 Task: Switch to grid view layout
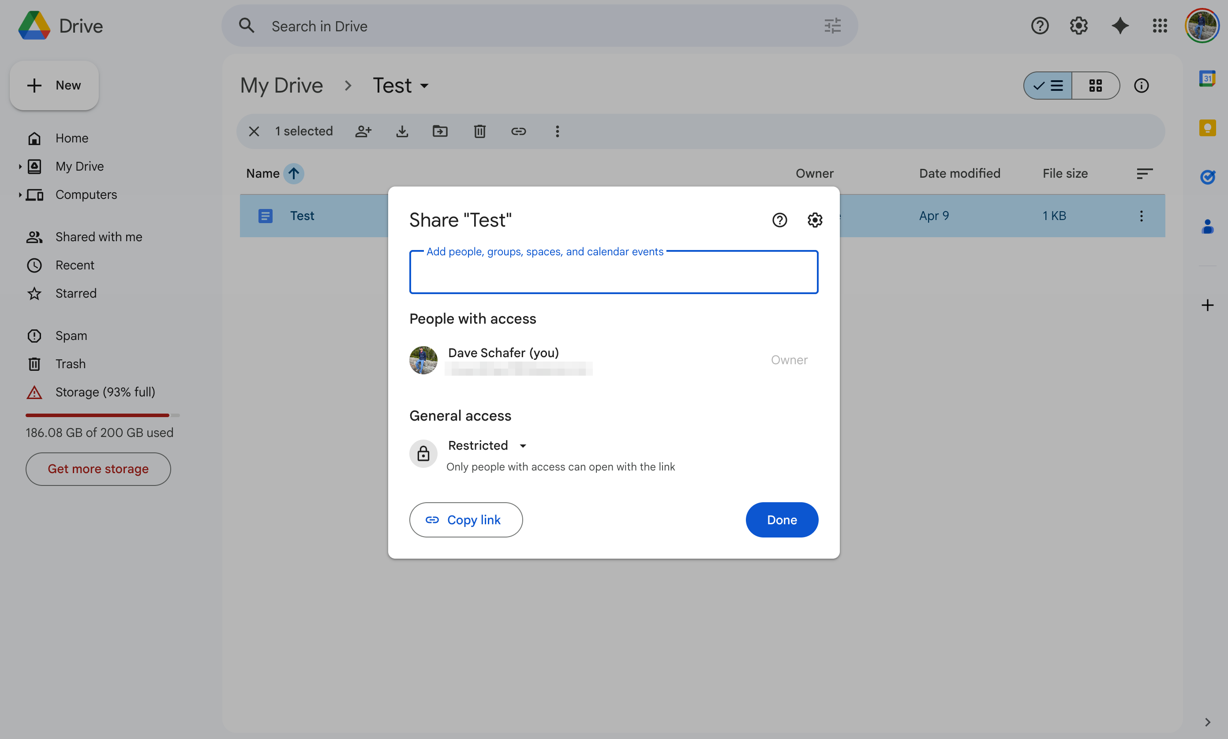coord(1096,85)
